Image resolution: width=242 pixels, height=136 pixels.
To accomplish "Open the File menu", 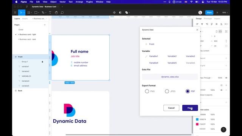I will click(x=31, y=2).
